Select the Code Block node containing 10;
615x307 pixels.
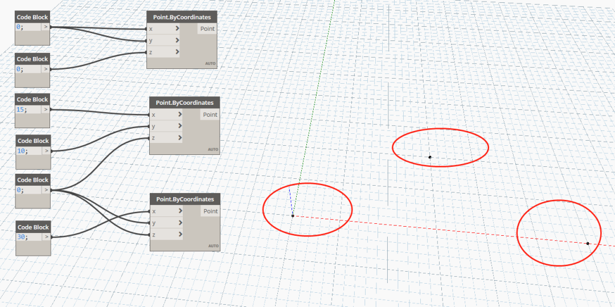(x=34, y=152)
